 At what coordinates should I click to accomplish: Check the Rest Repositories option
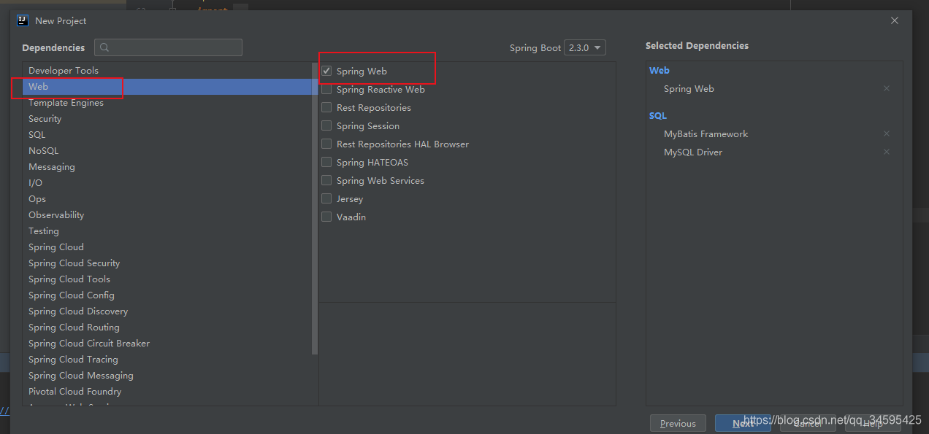click(x=326, y=107)
